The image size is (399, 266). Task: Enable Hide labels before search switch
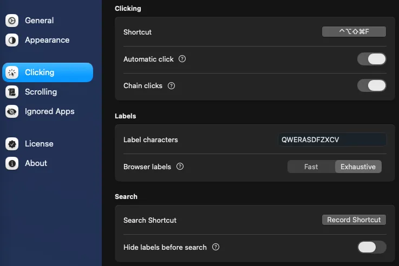pyautogui.click(x=371, y=247)
